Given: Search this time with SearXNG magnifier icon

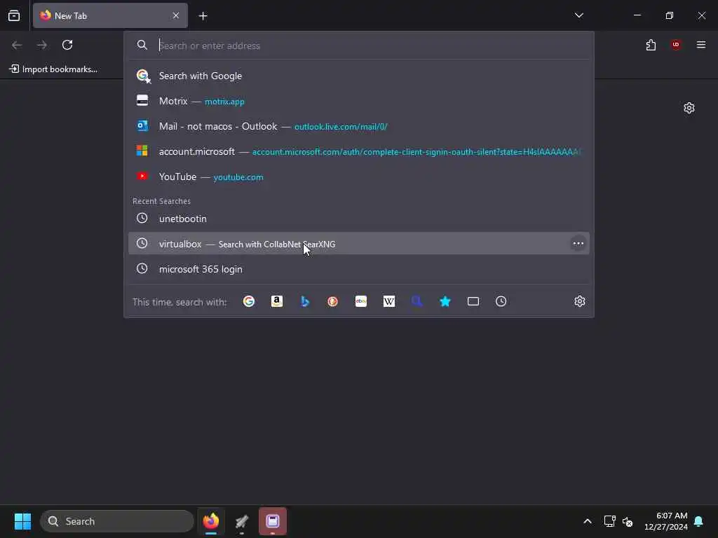Looking at the screenshot, I should [x=416, y=301].
